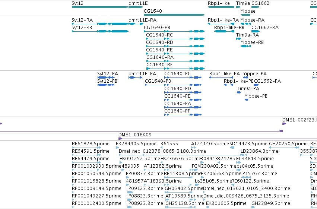Select the GH23849.5prime EST label
Image resolution: width=317 pixels, height=209 pixels.
[x=271, y=204]
